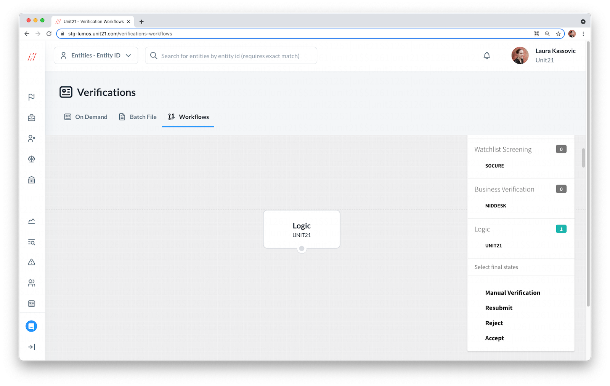Switch to the Batch File tab

coord(138,117)
